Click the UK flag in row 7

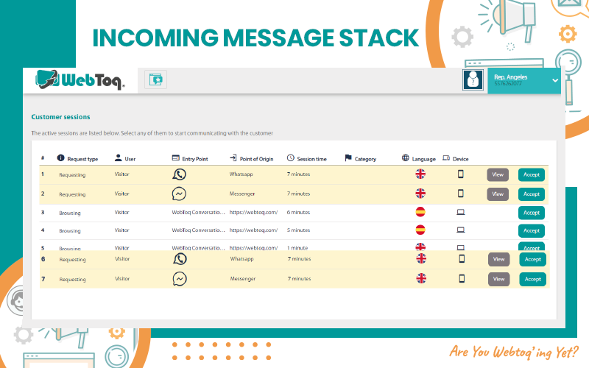[421, 279]
